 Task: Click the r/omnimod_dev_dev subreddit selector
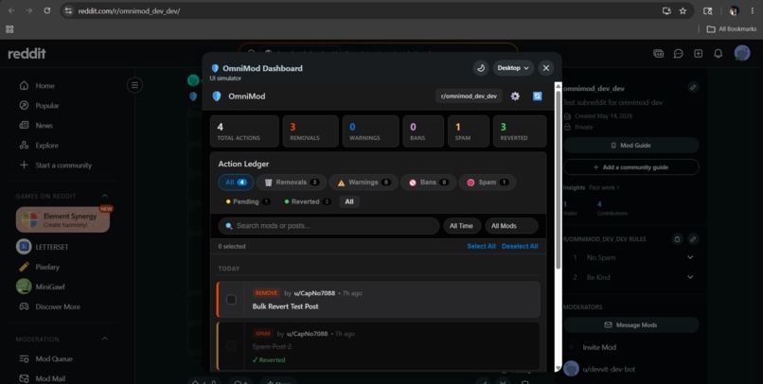[x=469, y=96]
